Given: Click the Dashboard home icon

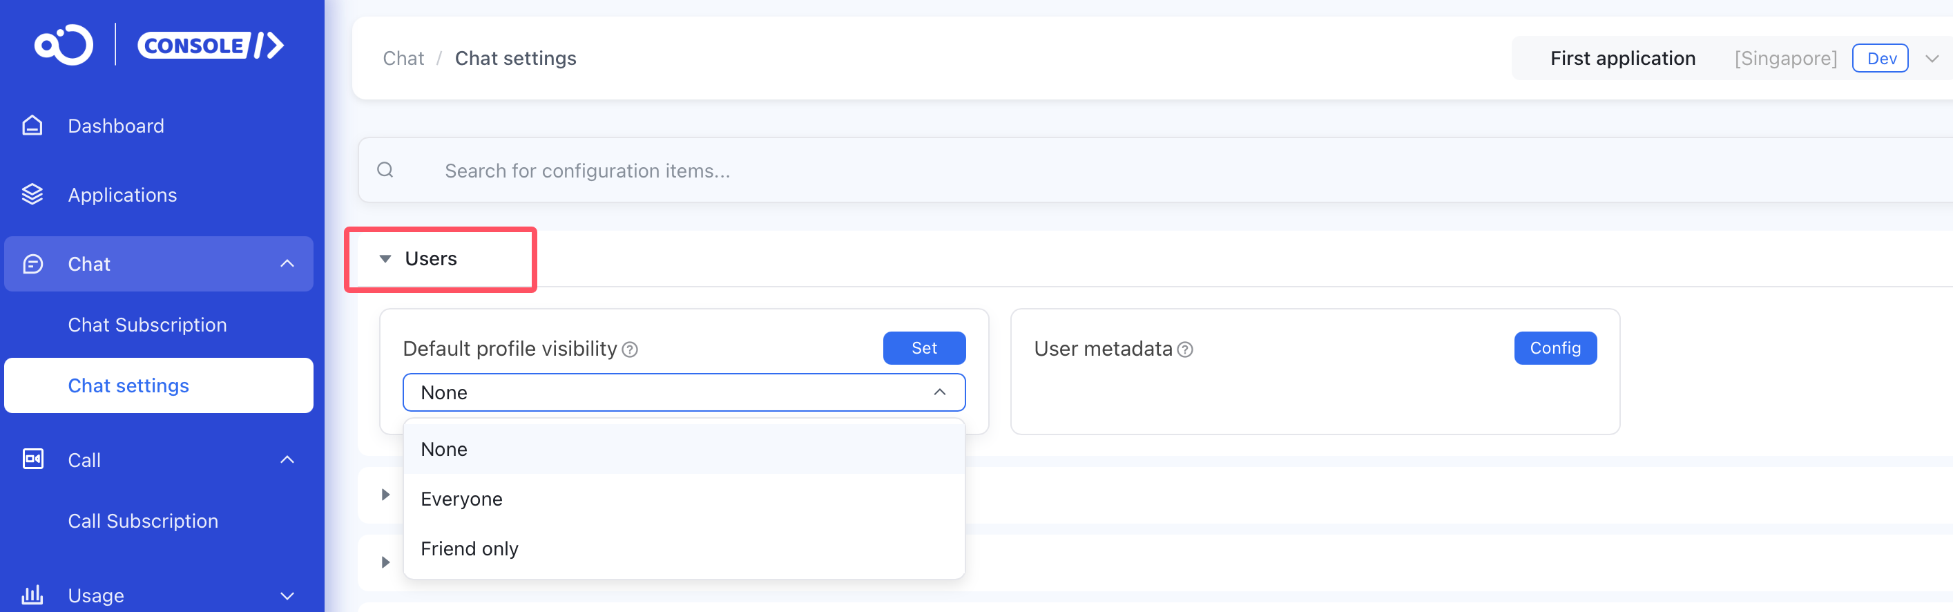Looking at the screenshot, I should [x=32, y=125].
